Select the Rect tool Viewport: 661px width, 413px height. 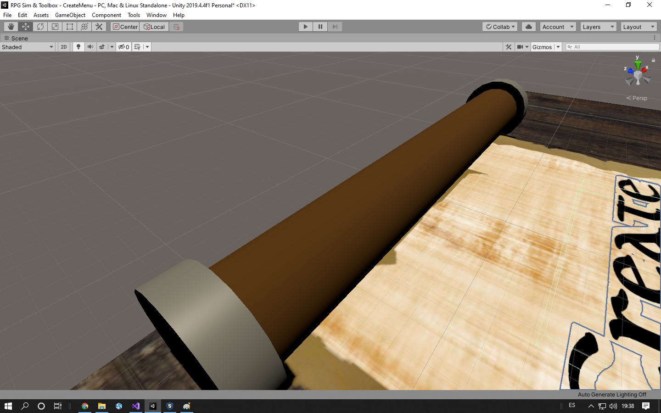(70, 27)
